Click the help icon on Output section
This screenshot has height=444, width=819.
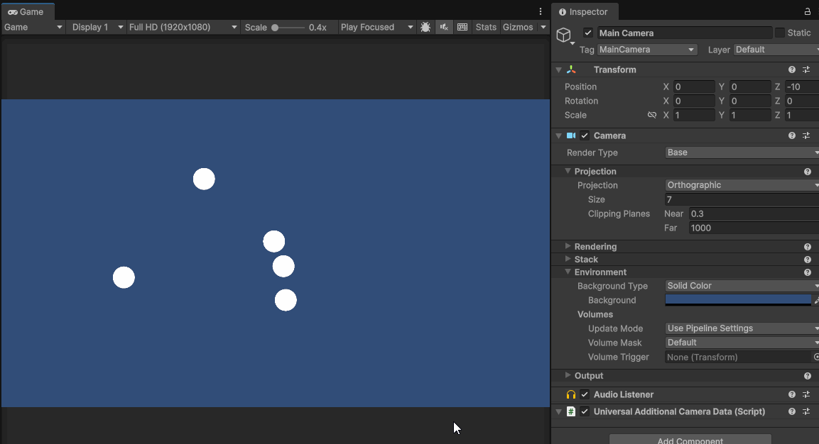pyautogui.click(x=808, y=376)
